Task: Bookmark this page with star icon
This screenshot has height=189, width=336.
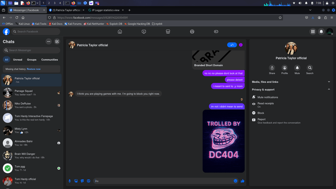Action: pos(280,17)
